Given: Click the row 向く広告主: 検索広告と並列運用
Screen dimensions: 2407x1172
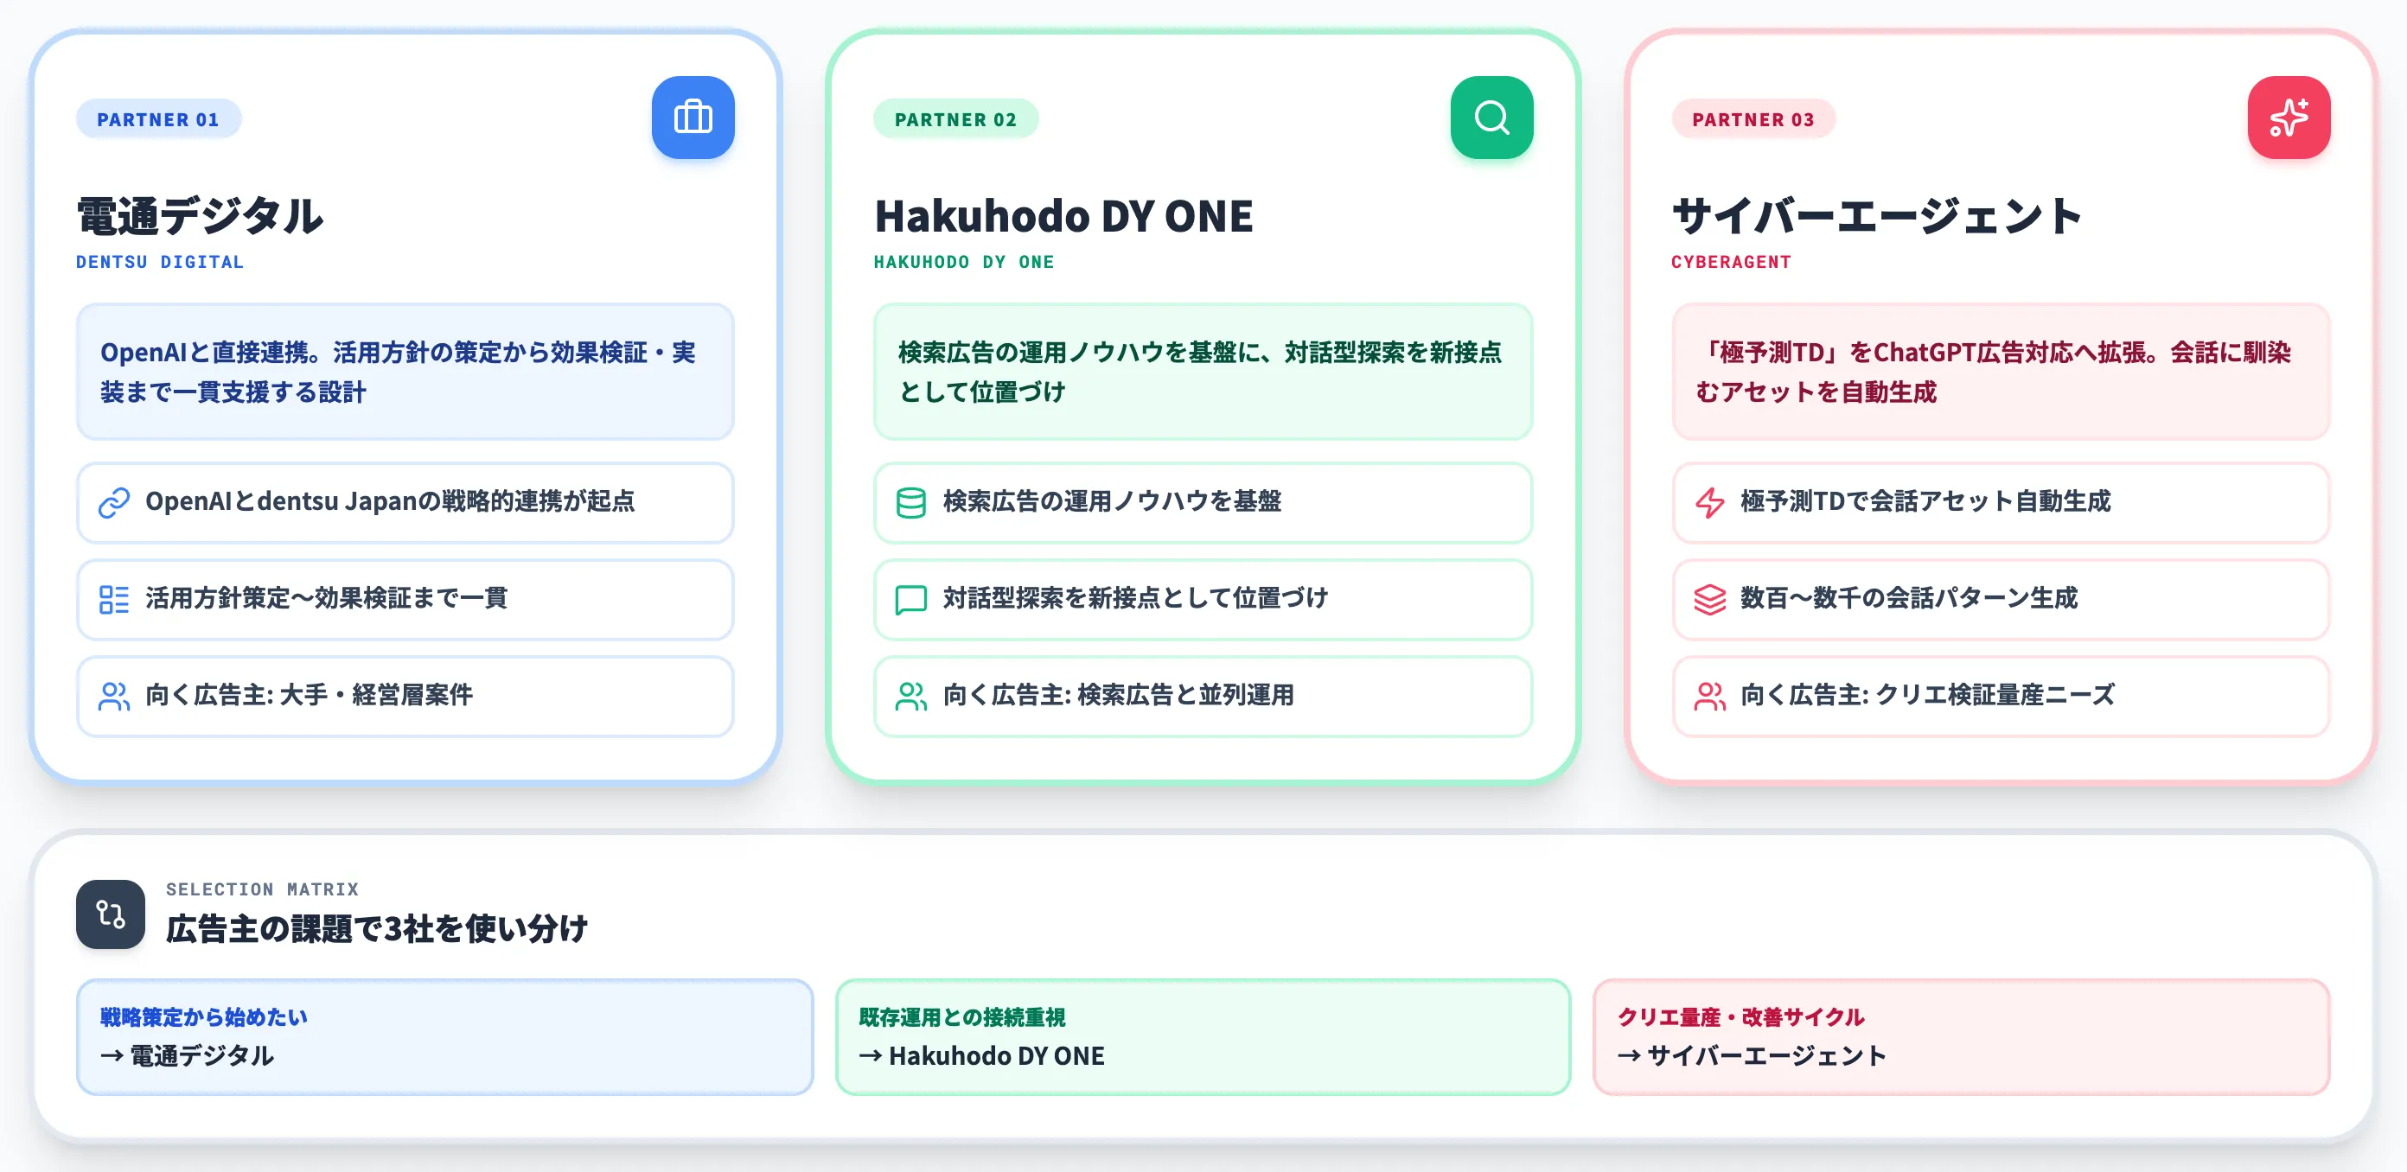Looking at the screenshot, I should coord(1203,697).
